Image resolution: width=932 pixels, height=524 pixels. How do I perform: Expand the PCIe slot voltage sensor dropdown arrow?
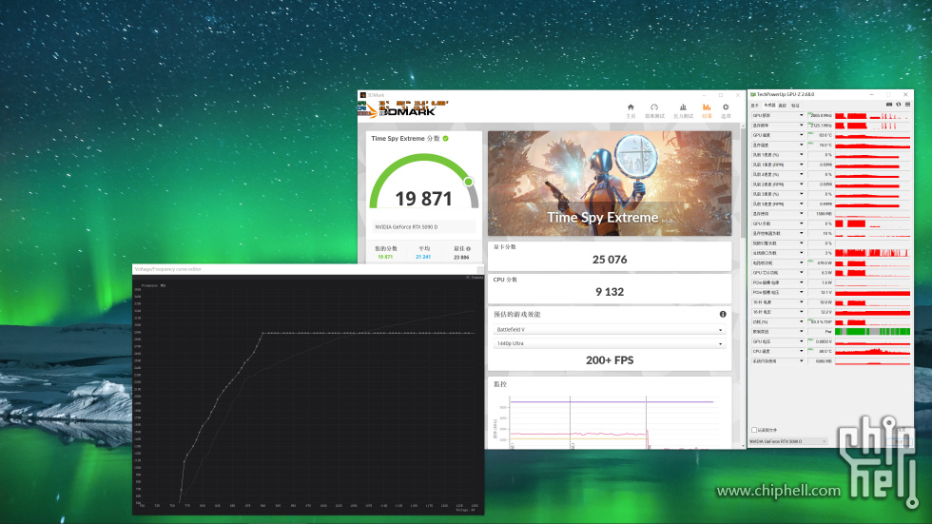[x=801, y=292]
